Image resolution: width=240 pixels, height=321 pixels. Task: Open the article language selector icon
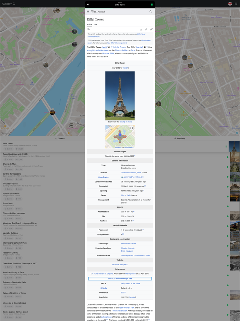click(88, 29)
